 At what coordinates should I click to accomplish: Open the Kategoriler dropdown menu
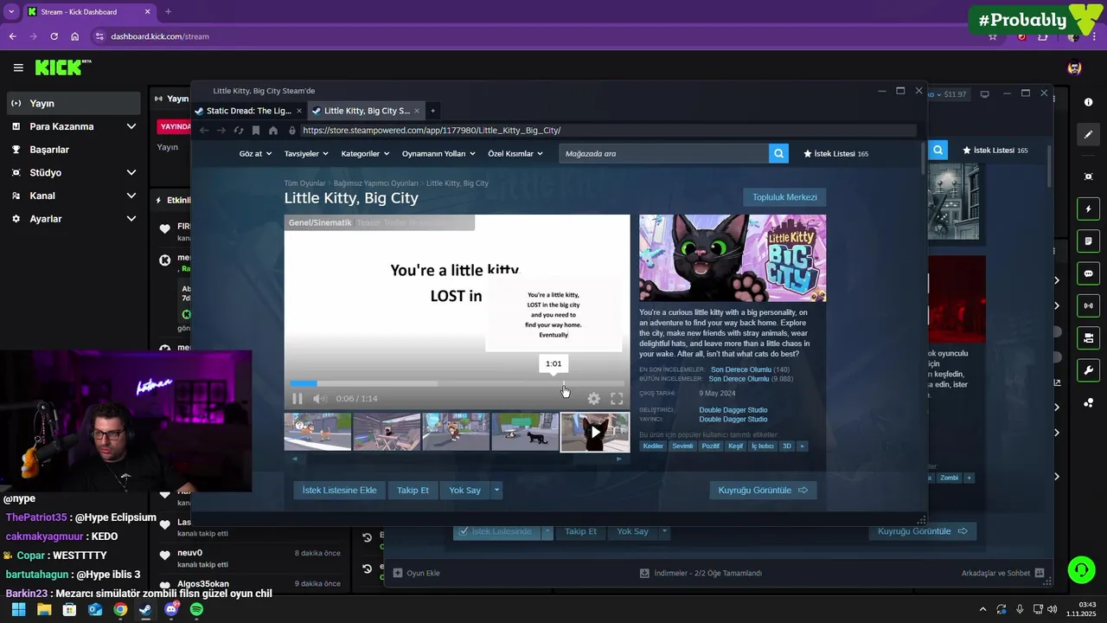tap(366, 153)
